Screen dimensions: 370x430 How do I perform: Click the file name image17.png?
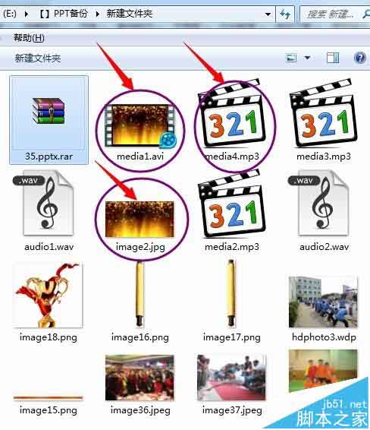coord(231,337)
